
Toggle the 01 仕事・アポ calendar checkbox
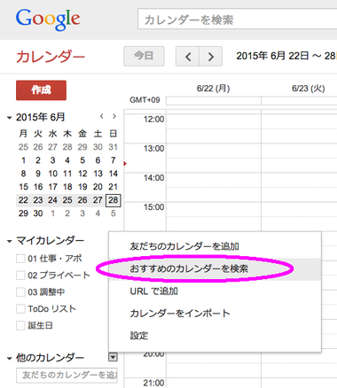pos(20,259)
